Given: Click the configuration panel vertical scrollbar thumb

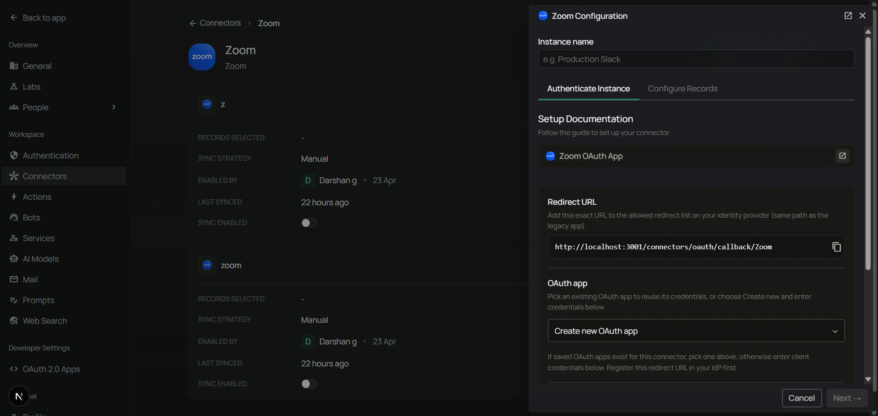Looking at the screenshot, I should 867,154.
